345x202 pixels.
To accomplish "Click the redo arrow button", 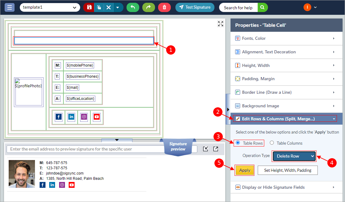I will click(149, 7).
